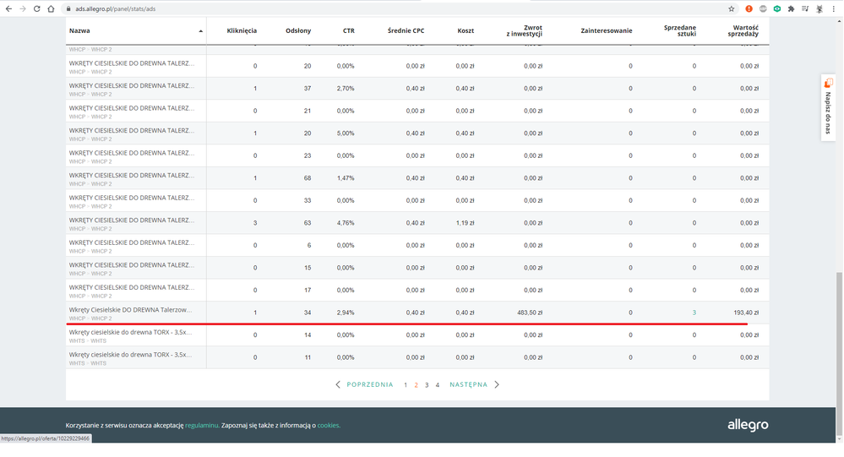Sort table by Kliknięcia column
This screenshot has height=457, width=844.
[242, 30]
